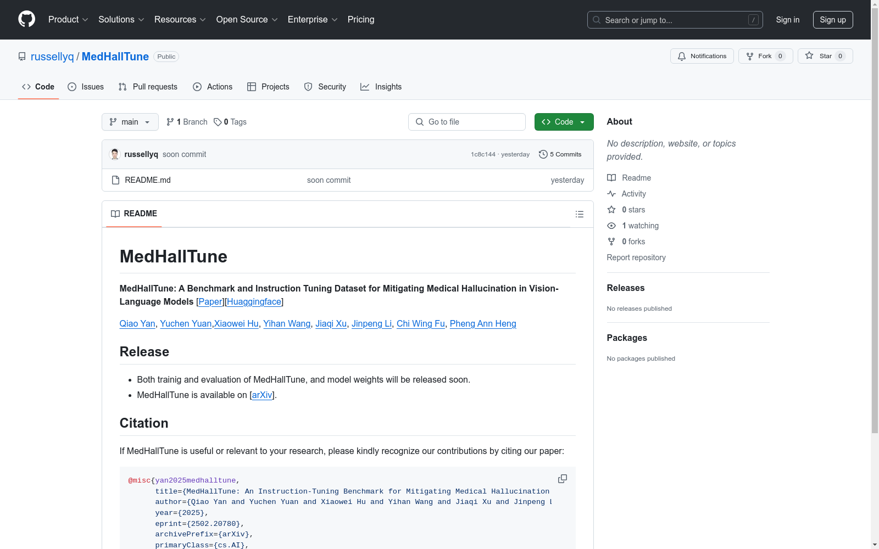Open the arXiv link in Release
The image size is (879, 549).
[x=262, y=395]
